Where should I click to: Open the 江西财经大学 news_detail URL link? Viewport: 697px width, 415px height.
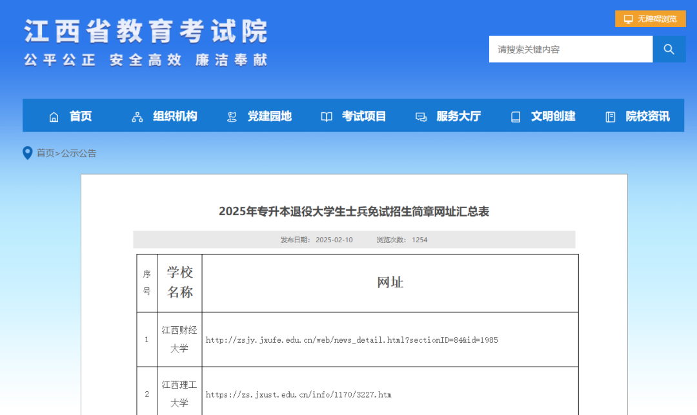352,340
